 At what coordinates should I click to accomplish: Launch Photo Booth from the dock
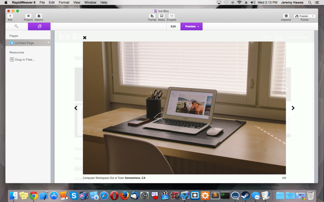click(175, 195)
